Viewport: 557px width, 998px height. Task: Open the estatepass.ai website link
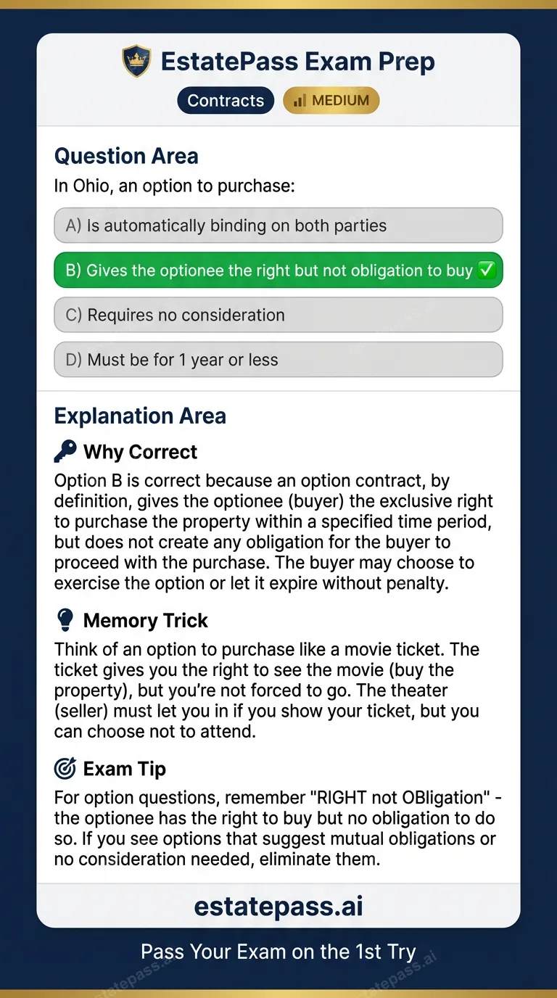[278, 905]
